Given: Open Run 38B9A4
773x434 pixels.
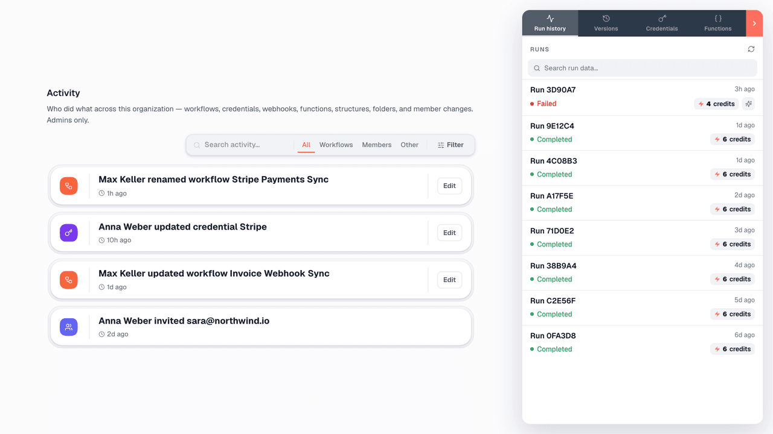Looking at the screenshot, I should [642, 272].
